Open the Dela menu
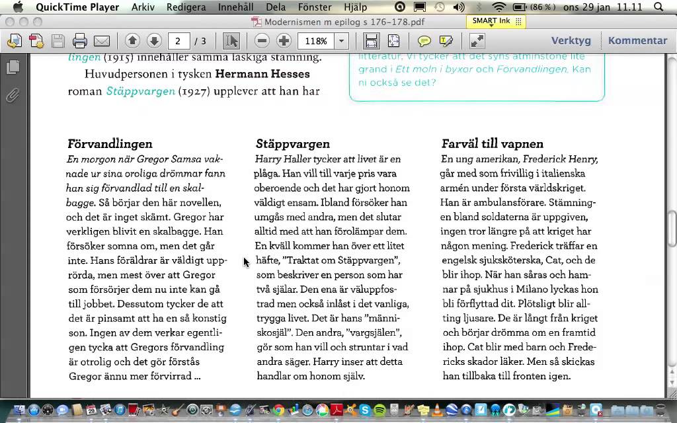 276,7
